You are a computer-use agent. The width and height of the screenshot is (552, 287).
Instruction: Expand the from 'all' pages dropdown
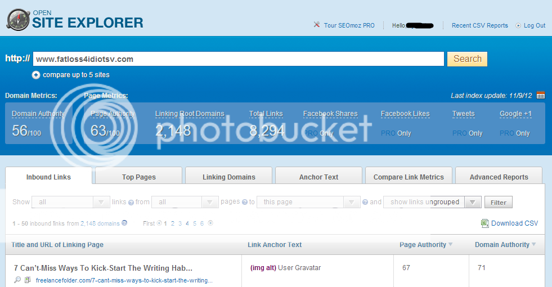click(x=185, y=202)
